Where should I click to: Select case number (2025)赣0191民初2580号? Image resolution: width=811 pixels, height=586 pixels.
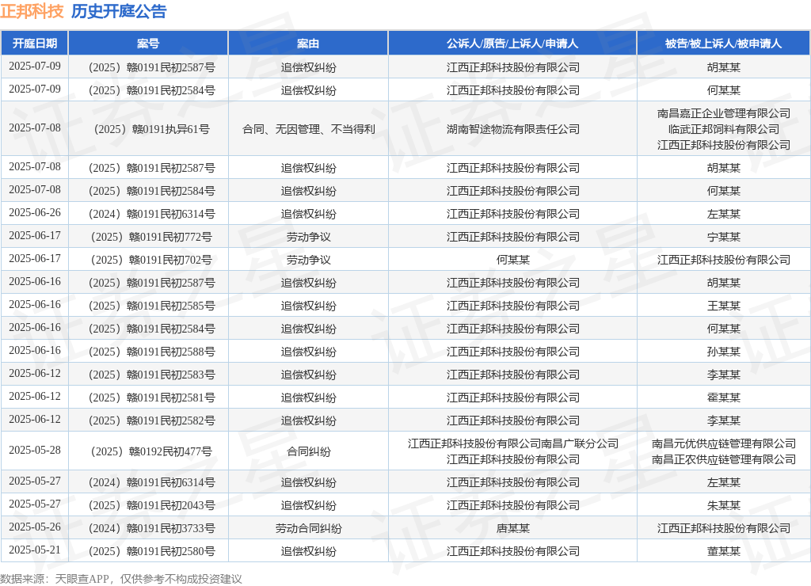tap(151, 551)
